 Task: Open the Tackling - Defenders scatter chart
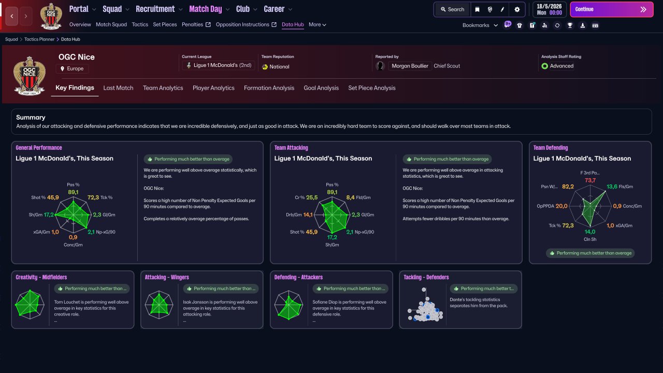[x=425, y=305]
